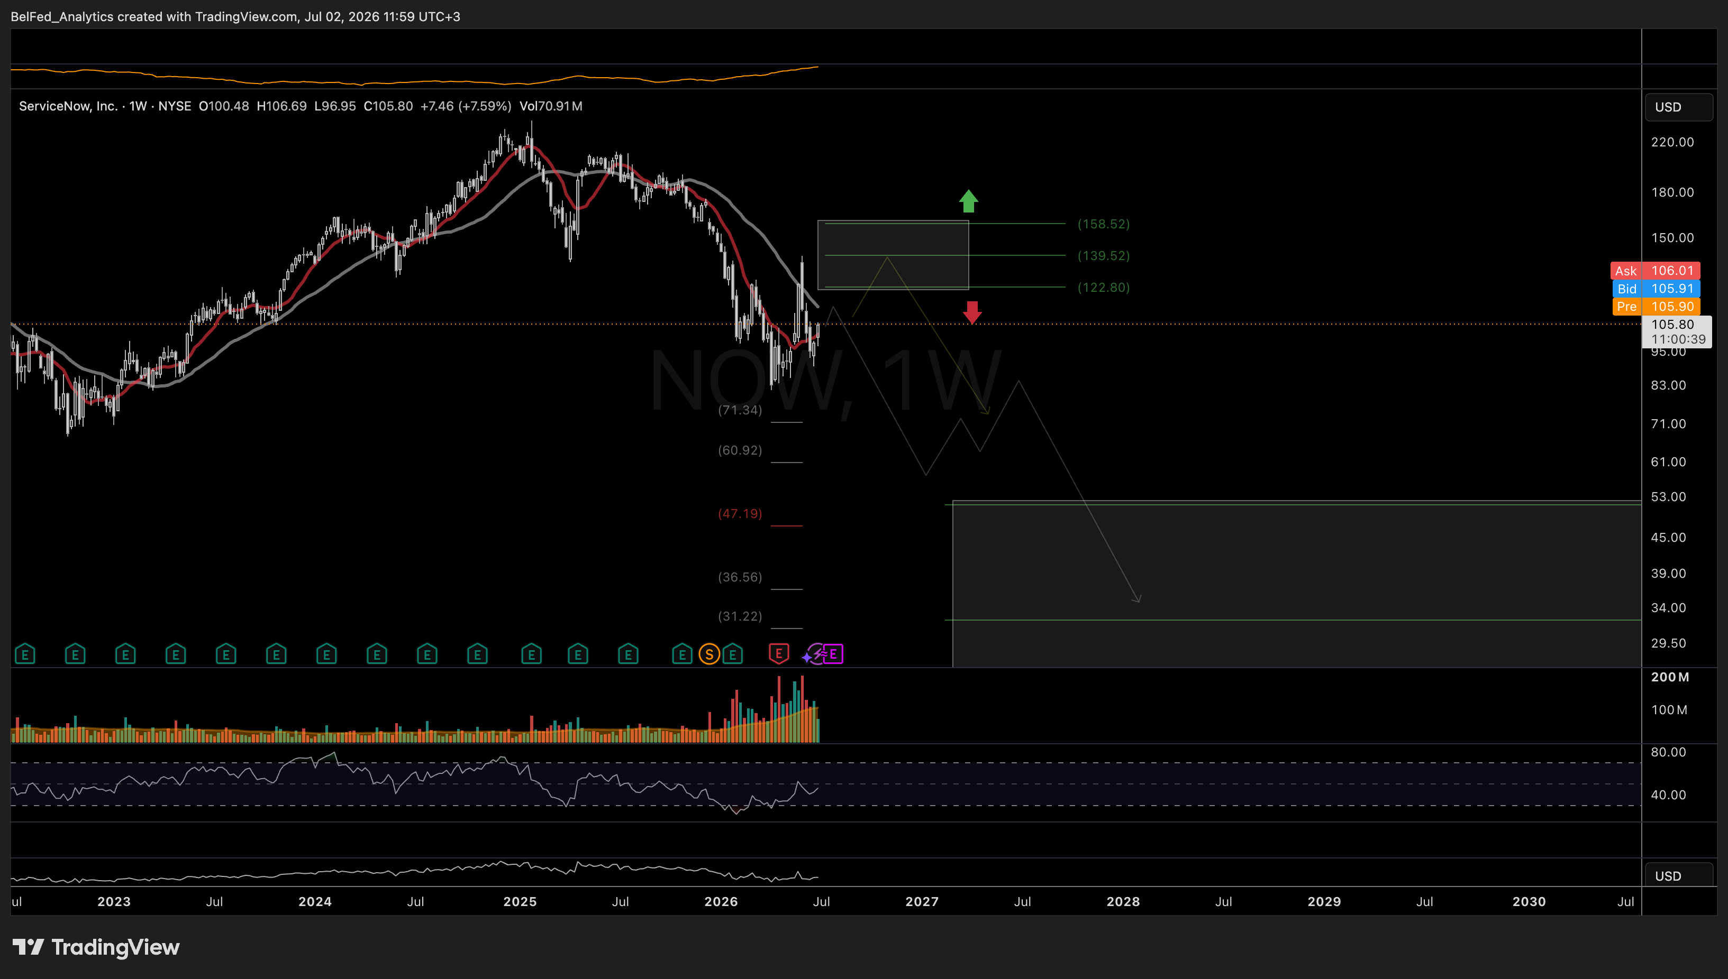The height and width of the screenshot is (979, 1728).
Task: Click the (139.52) target level label
Action: pos(1104,255)
